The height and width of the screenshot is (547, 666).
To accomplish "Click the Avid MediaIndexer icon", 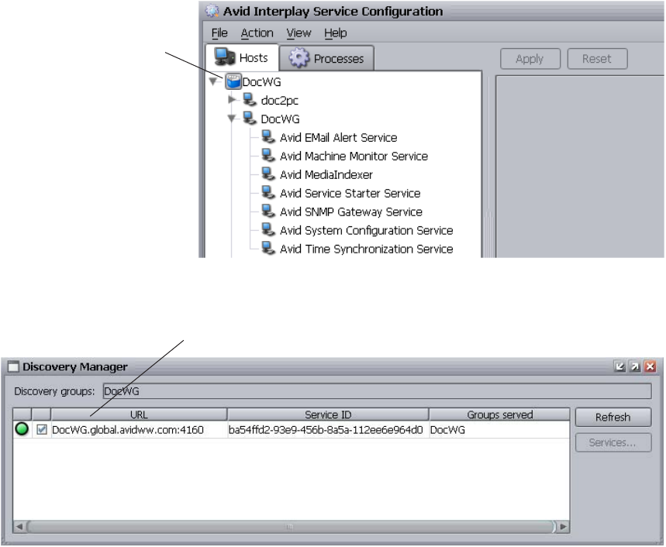I will (268, 174).
